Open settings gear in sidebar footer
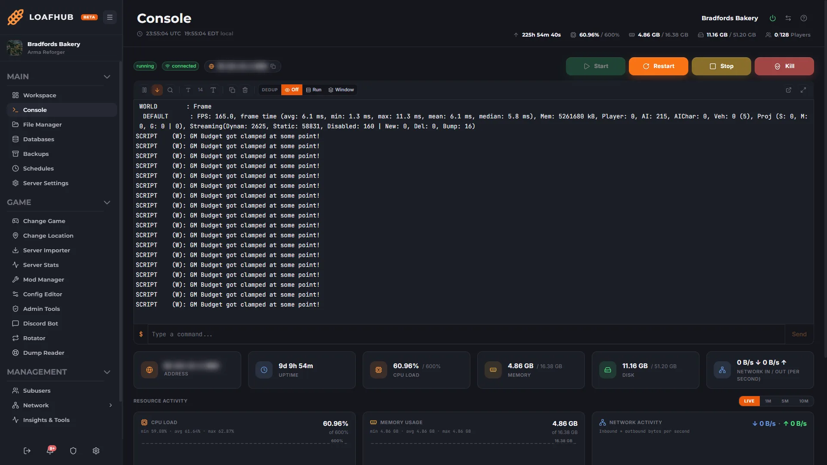827x465 pixels. [96, 451]
